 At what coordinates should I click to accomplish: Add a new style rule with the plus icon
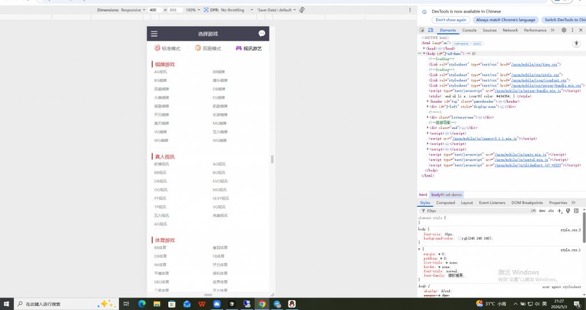(560, 211)
